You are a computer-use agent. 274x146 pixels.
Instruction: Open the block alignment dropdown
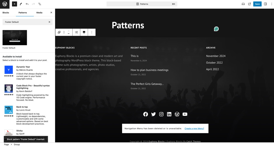click(84, 32)
